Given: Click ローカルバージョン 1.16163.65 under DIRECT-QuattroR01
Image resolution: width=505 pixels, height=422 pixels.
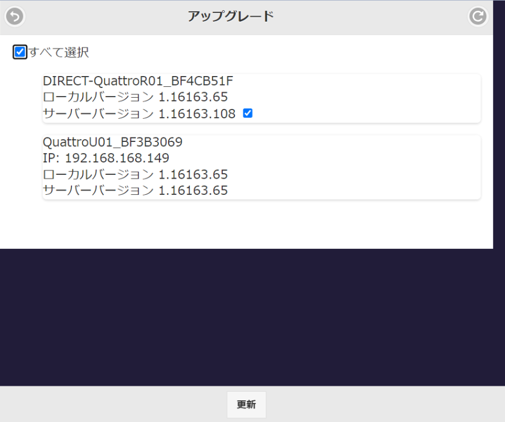Looking at the screenshot, I should pyautogui.click(x=135, y=97).
